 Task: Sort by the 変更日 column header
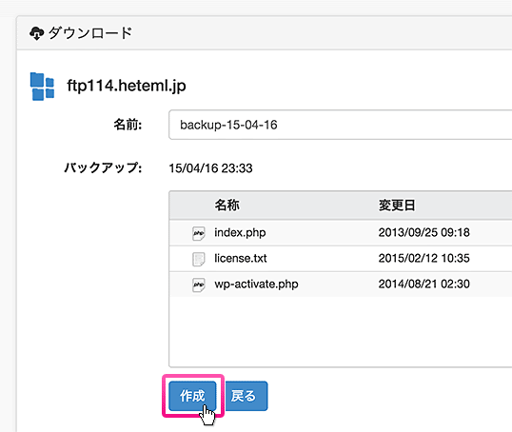[x=397, y=206]
